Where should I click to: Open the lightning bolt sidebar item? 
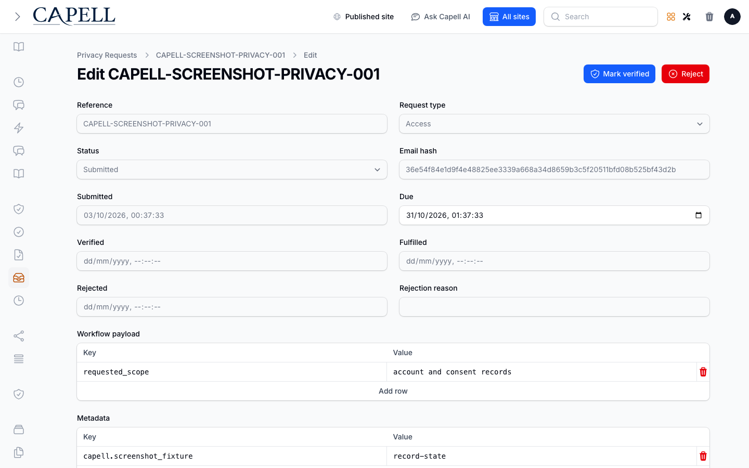[x=19, y=128]
